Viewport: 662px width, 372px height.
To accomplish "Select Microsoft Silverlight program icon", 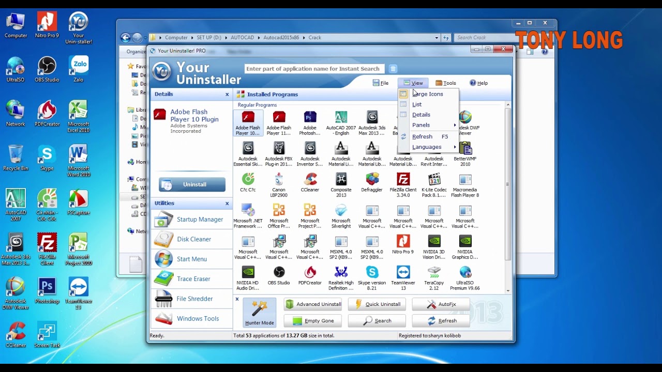I will coord(341,216).
